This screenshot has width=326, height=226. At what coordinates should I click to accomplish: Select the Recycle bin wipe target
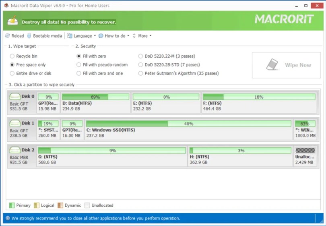pyautogui.click(x=12, y=56)
